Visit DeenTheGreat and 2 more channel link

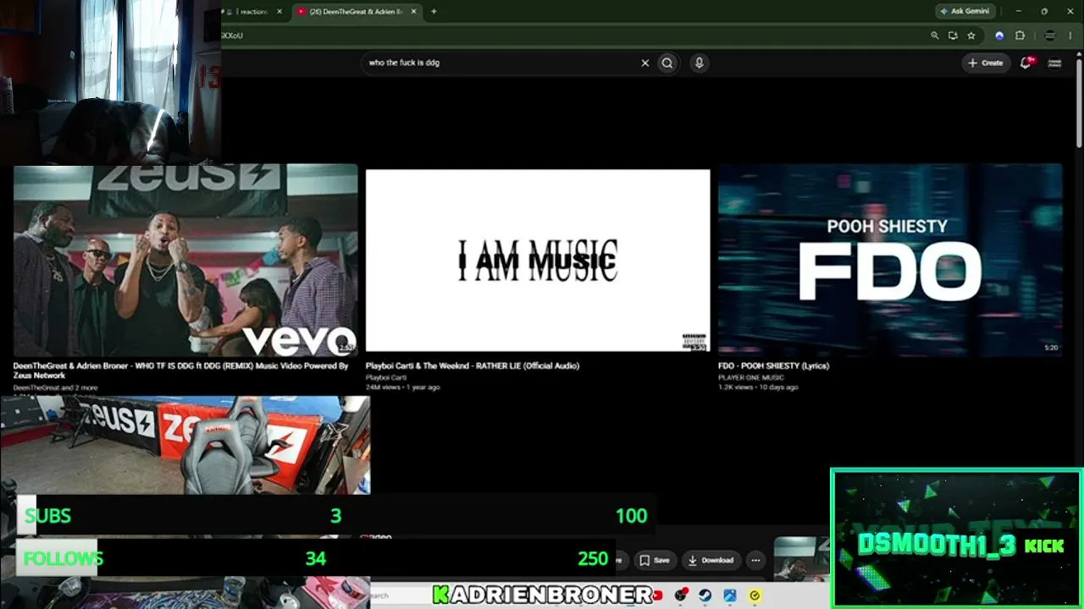point(55,388)
